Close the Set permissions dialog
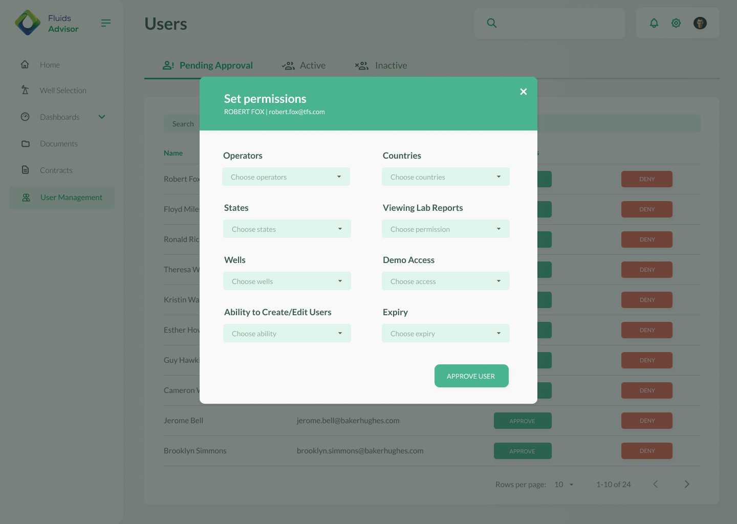Viewport: 737px width, 524px height. [x=523, y=92]
